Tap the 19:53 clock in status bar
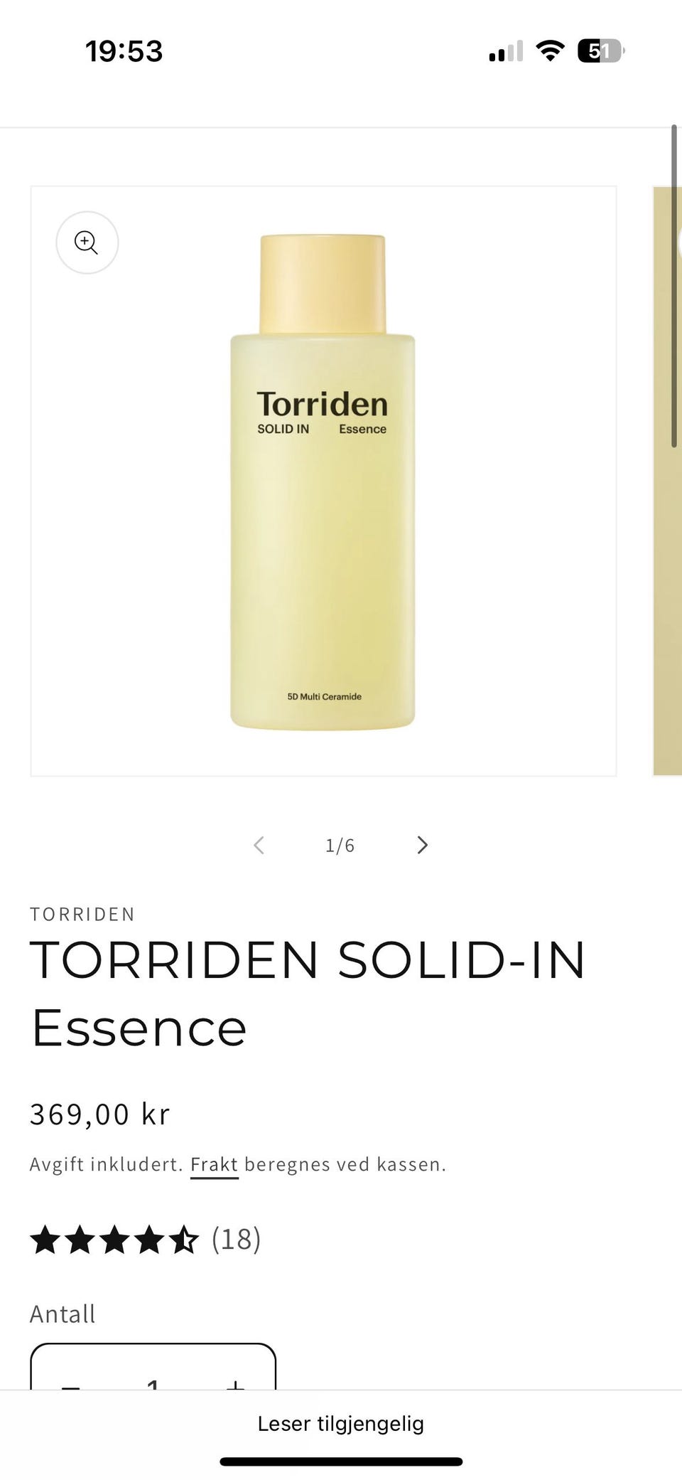 tap(124, 51)
